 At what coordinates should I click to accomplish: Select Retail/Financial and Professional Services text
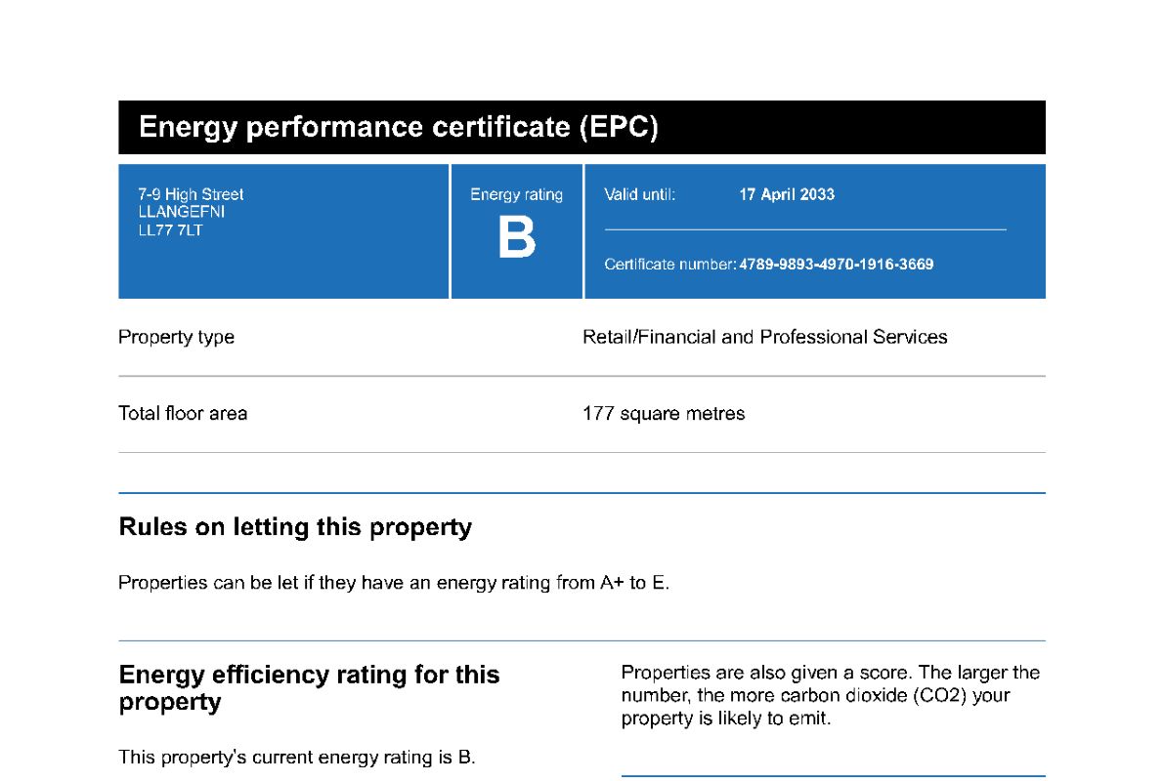764,337
